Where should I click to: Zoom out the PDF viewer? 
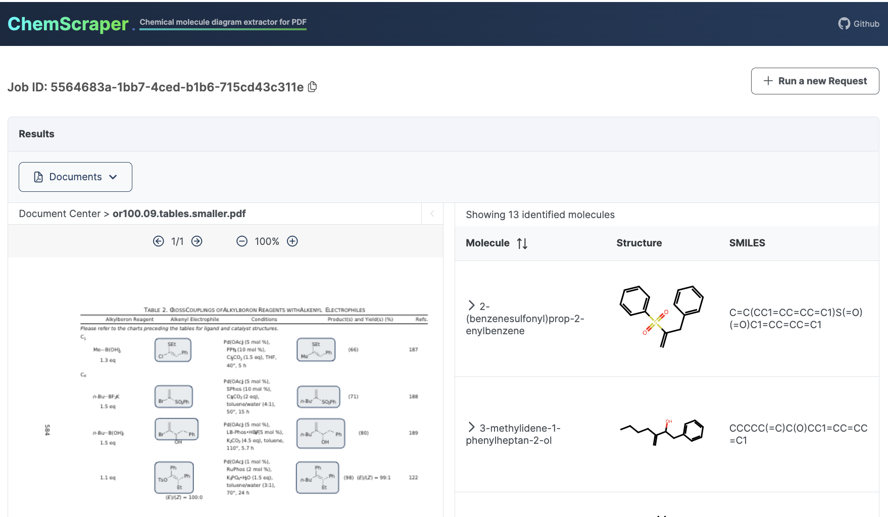point(242,241)
